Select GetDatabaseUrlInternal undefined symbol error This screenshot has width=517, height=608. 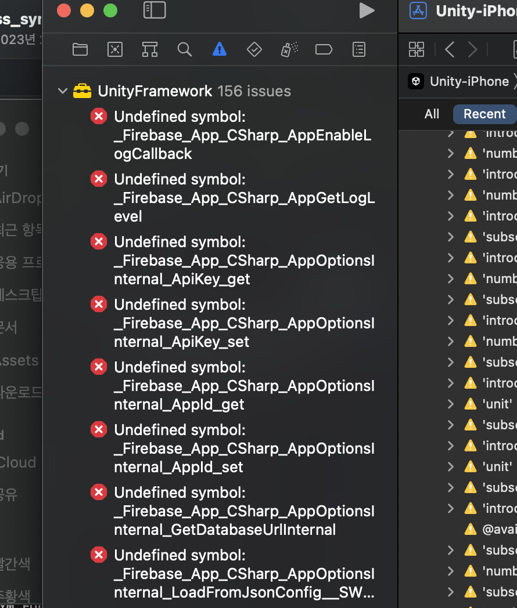pos(245,511)
